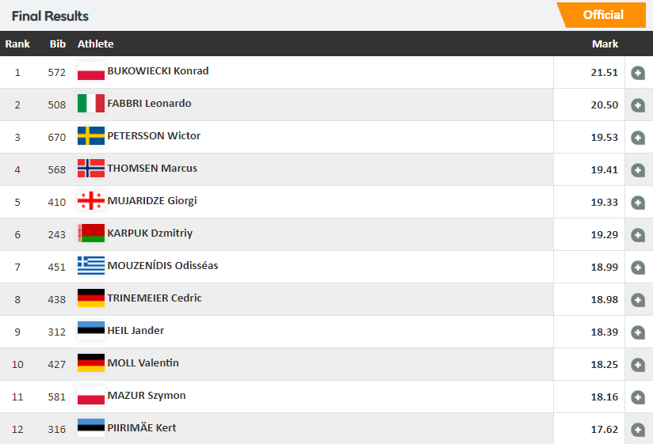Show MUJARIDZE Giorgi's attempt details plus icon

pos(638,203)
